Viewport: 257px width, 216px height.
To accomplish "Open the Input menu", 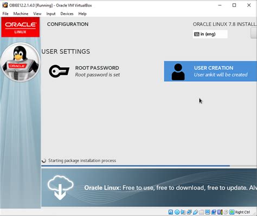I will tap(51, 14).
